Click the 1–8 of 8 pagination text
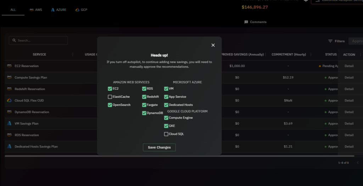Screen dimensions: 363x186 [x=343, y=163]
